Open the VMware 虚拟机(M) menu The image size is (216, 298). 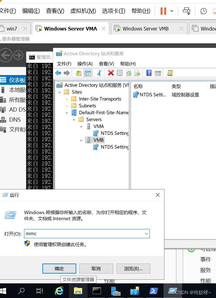(x=83, y=11)
